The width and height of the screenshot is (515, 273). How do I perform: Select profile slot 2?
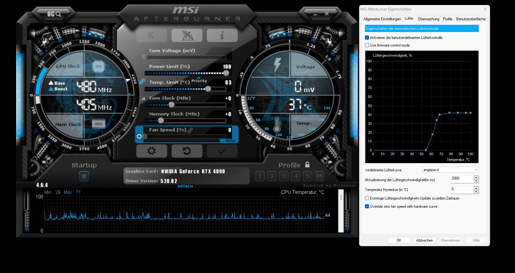pyautogui.click(x=272, y=176)
